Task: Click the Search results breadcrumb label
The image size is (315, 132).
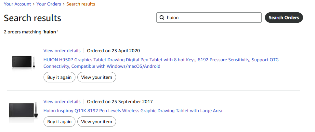Action: tap(81, 4)
